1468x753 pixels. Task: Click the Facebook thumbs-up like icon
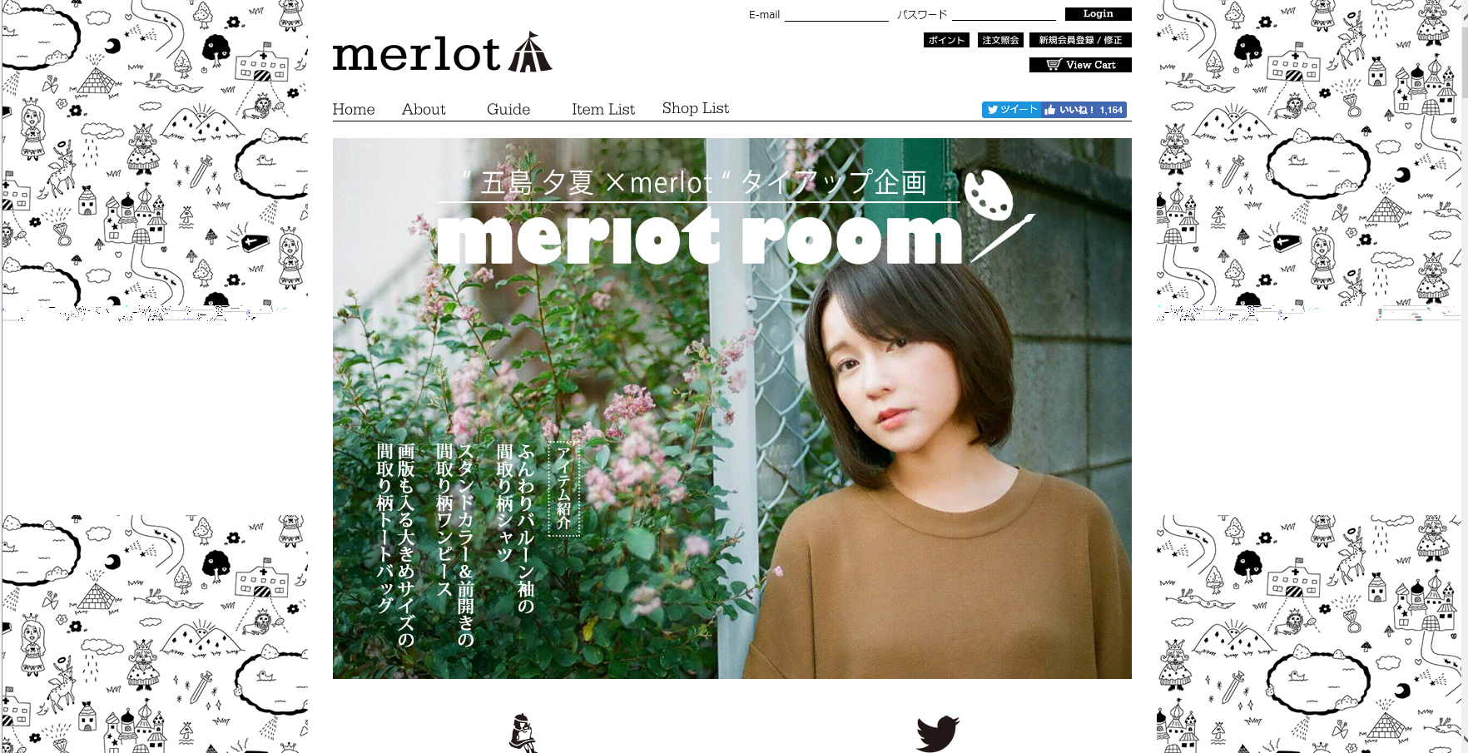tap(1050, 110)
